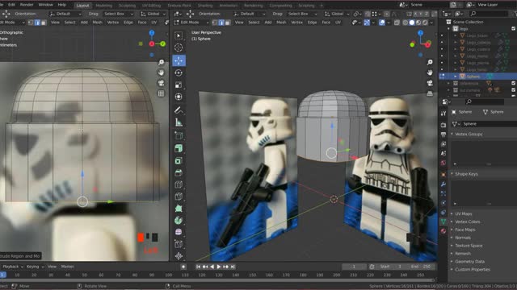Toggle X-ray display in right viewport
Screen dimensions: 517x290
click(x=397, y=23)
